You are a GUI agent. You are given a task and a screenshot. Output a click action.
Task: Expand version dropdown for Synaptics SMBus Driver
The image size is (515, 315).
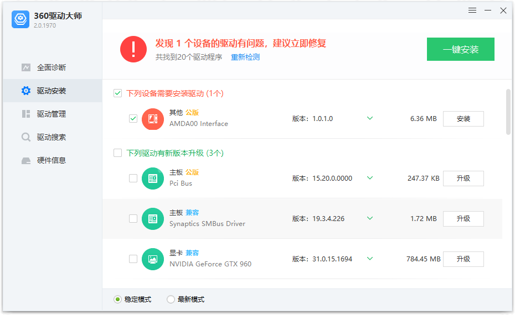click(x=370, y=218)
